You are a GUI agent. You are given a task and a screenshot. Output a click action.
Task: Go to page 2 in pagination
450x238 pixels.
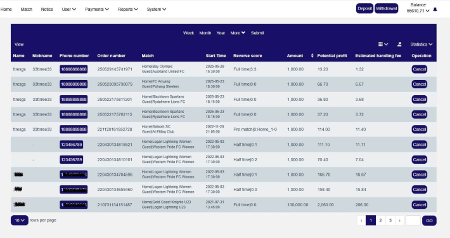pyautogui.click(x=380, y=220)
